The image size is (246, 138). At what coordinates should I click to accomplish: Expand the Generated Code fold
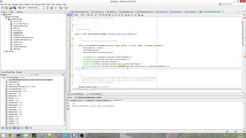coord(73,89)
